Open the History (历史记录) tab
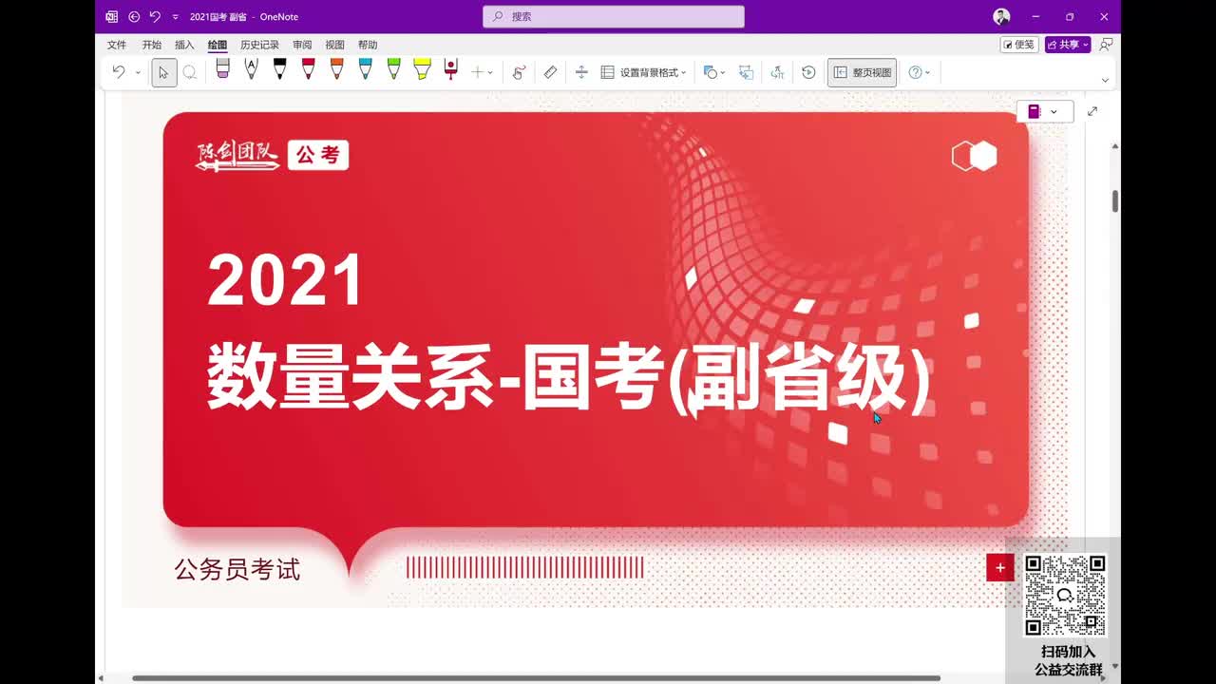The width and height of the screenshot is (1216, 684). tap(259, 45)
